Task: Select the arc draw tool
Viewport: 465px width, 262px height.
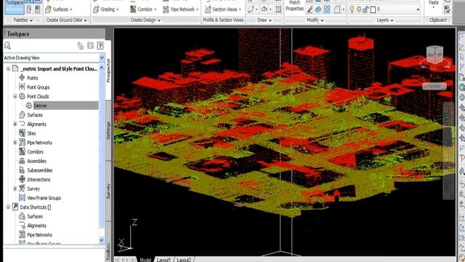Action: coord(251,9)
